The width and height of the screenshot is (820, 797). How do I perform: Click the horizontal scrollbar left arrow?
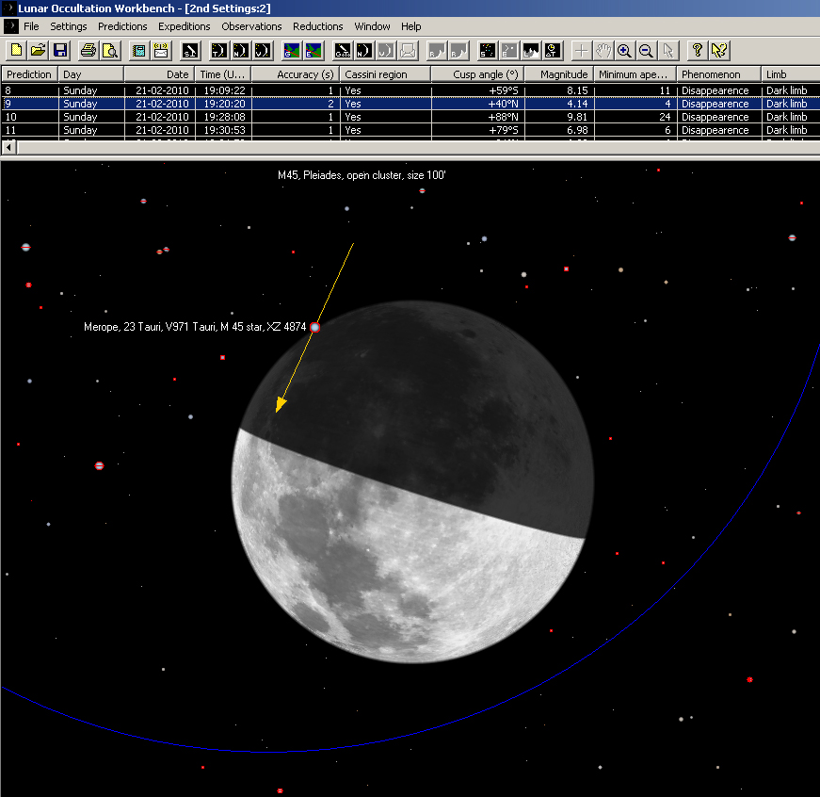point(8,148)
